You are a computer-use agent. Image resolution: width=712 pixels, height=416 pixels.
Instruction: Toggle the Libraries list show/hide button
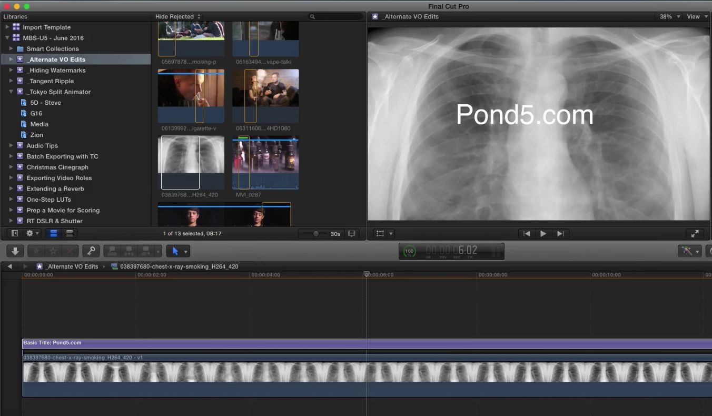click(15, 233)
